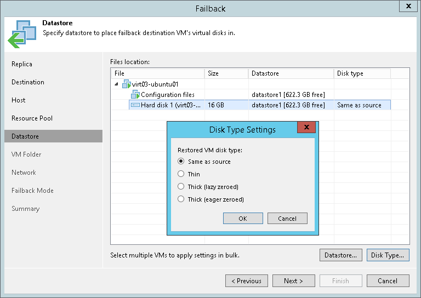This screenshot has height=298, width=421.
Task: Click the Datastore... button
Action: coord(341,255)
